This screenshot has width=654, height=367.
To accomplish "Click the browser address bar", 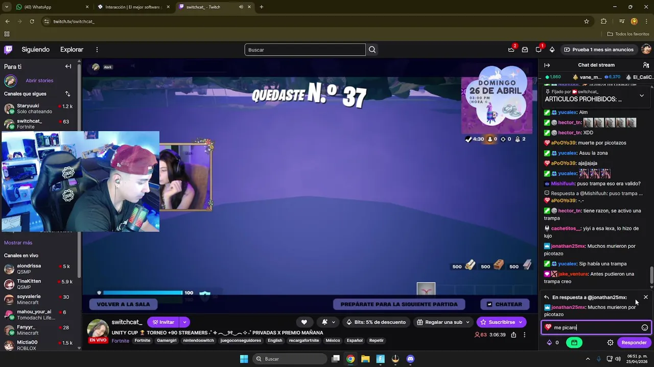I will pos(312,21).
